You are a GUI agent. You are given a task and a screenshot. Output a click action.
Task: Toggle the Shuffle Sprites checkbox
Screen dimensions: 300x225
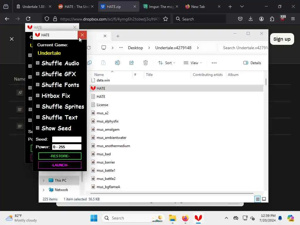click(x=38, y=106)
